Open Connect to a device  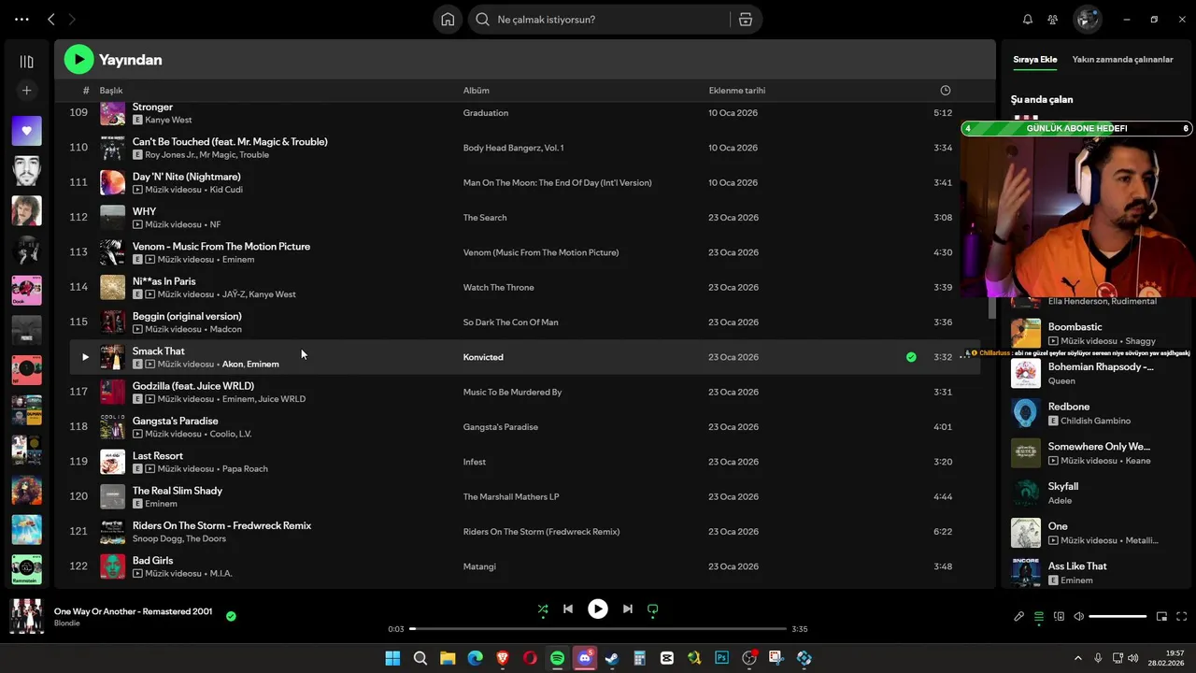1059,617
